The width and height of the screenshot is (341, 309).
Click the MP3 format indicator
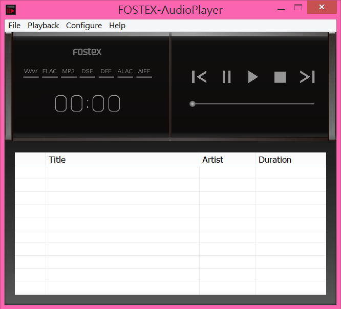(x=69, y=73)
